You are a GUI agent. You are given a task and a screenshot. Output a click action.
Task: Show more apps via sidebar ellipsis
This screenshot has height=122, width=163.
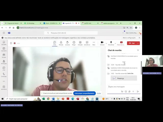pos(4,81)
